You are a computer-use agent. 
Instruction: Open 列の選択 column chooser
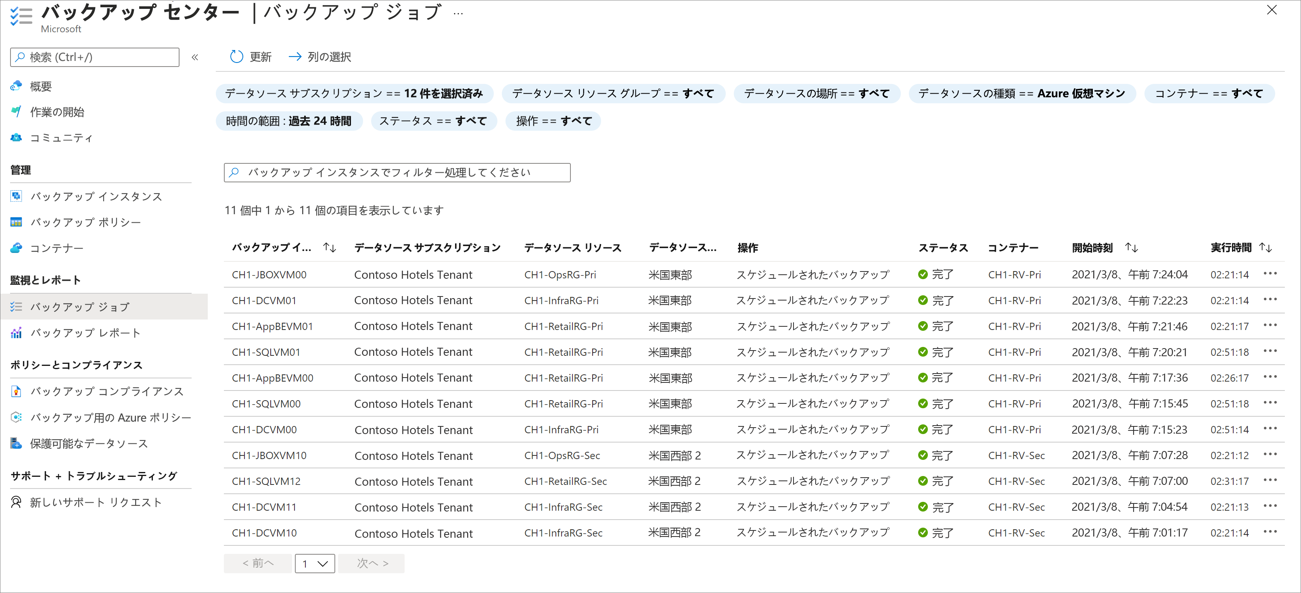[x=320, y=56]
